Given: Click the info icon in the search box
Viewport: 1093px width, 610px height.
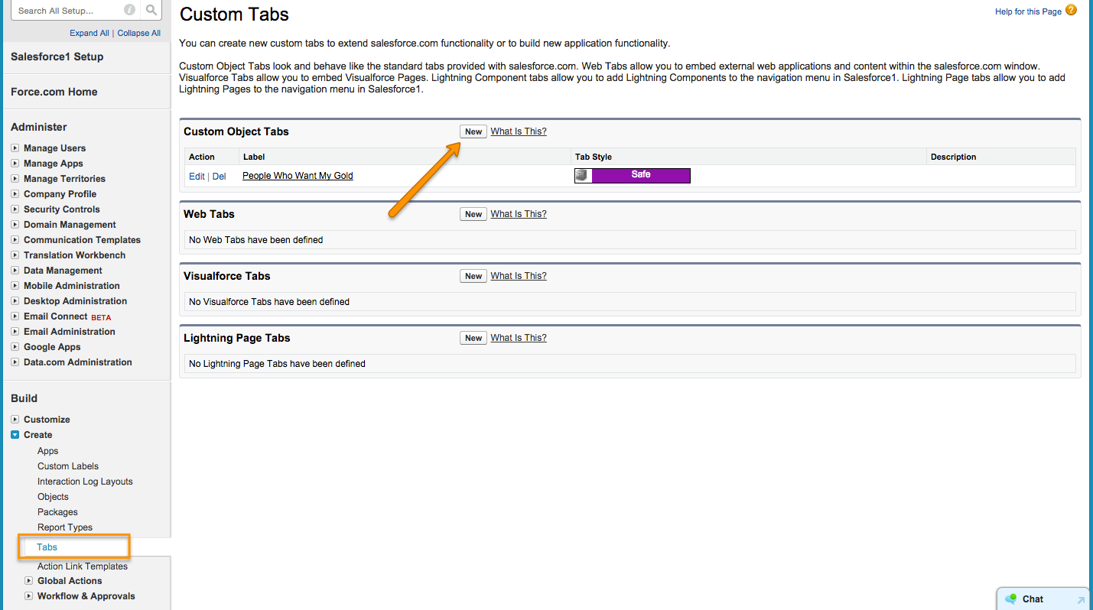Looking at the screenshot, I should tap(129, 10).
